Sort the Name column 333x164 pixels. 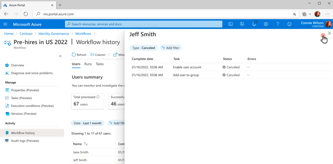click(86, 144)
